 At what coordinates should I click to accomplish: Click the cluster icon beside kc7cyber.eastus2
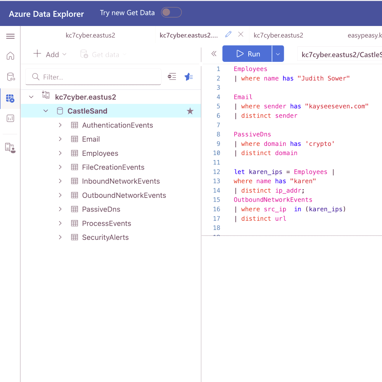(45, 95)
